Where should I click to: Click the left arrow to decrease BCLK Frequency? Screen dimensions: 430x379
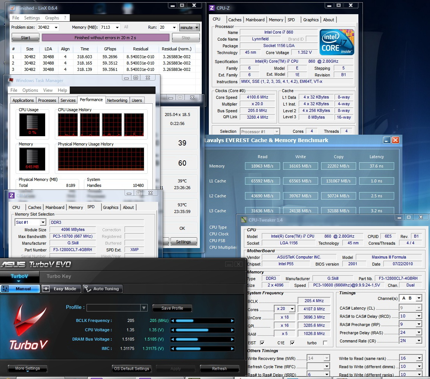point(173,320)
